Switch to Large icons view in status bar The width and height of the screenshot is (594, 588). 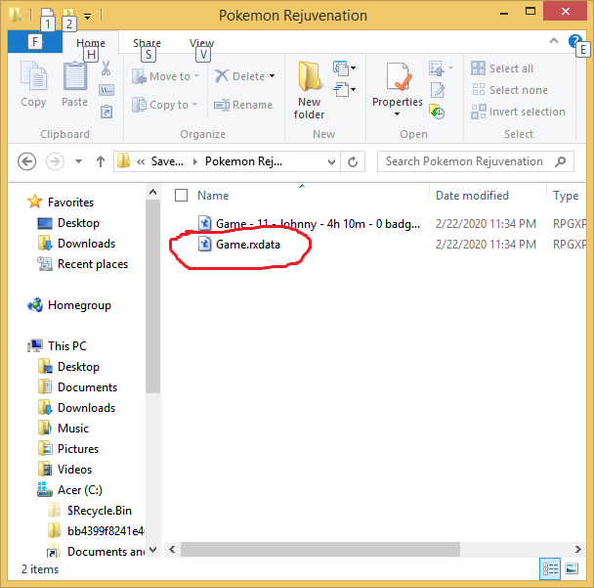[x=572, y=569]
